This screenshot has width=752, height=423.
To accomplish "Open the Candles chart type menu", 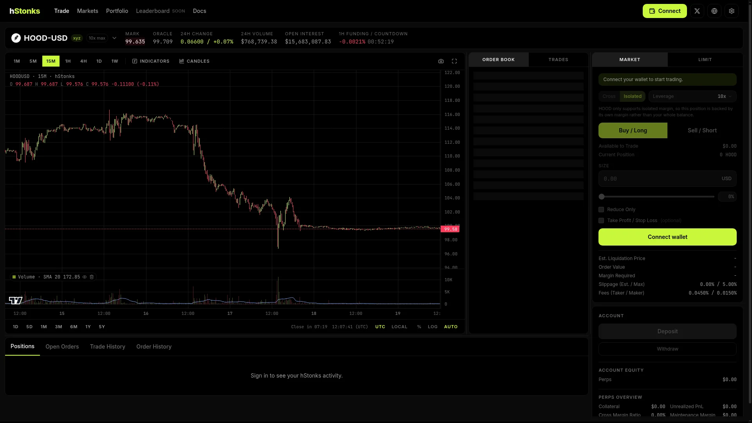I will 194,61.
